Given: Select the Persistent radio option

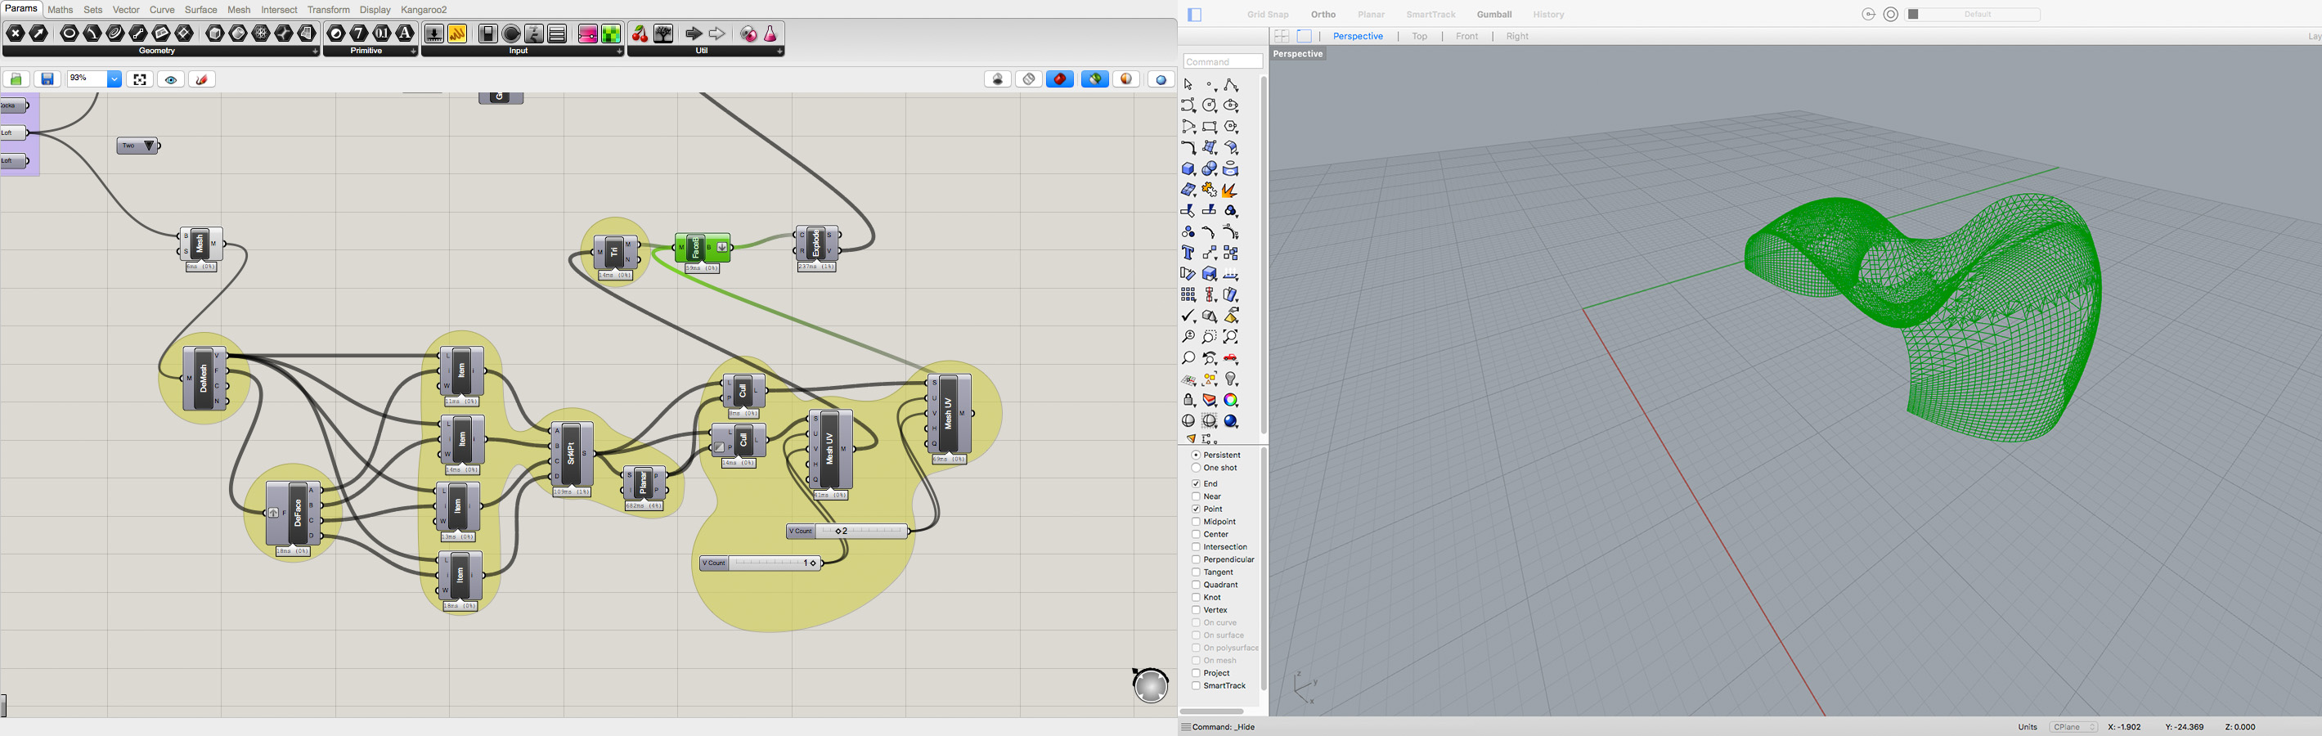Looking at the screenshot, I should (1196, 455).
